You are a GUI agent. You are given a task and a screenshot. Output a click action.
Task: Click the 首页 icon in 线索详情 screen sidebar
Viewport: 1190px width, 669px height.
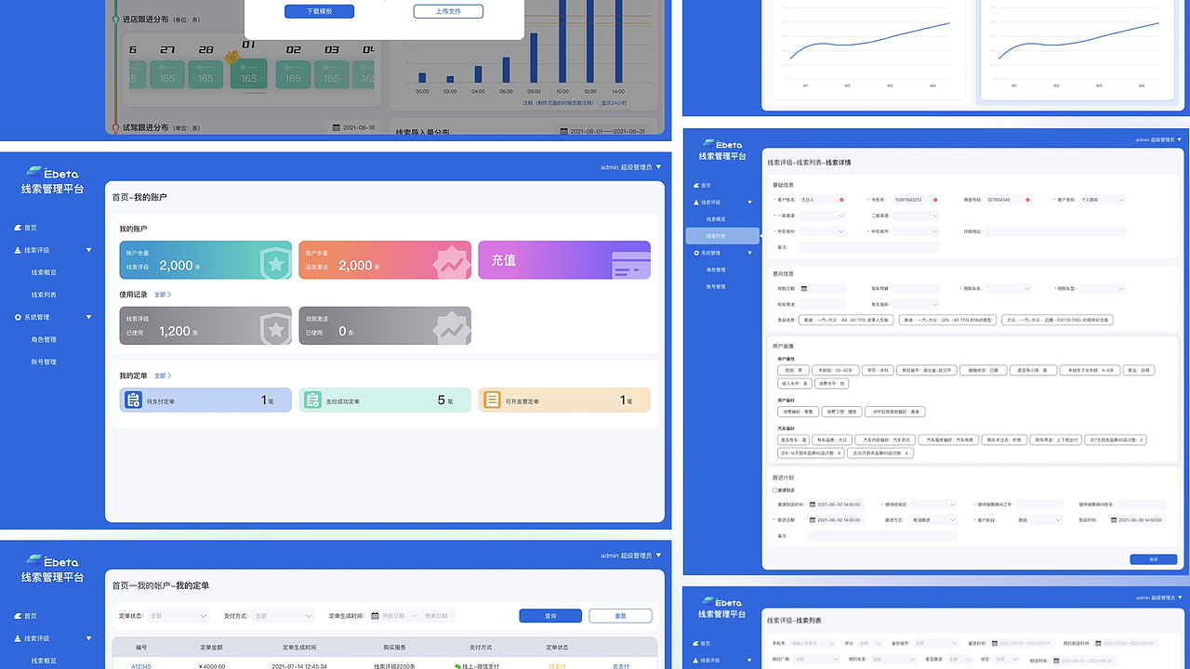tap(696, 186)
